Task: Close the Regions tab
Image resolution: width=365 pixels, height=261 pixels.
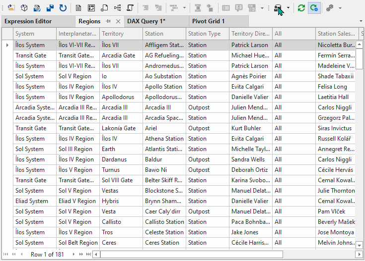Action: coord(118,21)
